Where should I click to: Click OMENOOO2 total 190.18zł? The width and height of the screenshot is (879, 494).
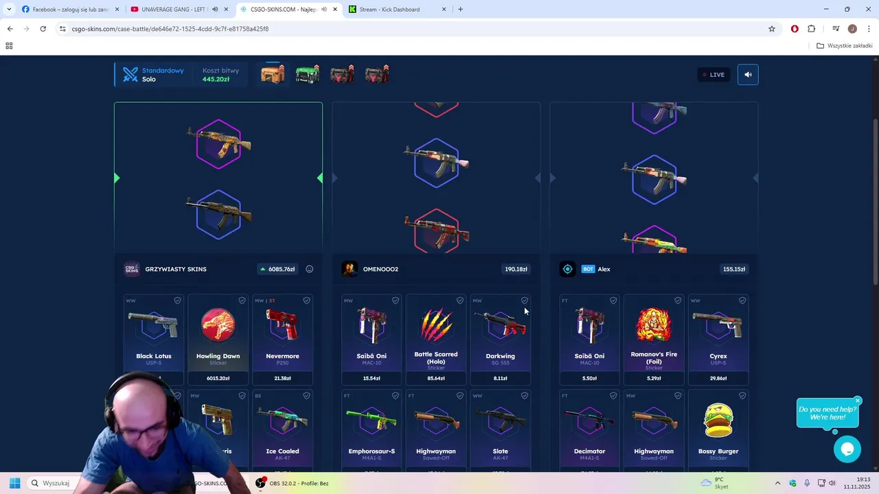pos(516,269)
